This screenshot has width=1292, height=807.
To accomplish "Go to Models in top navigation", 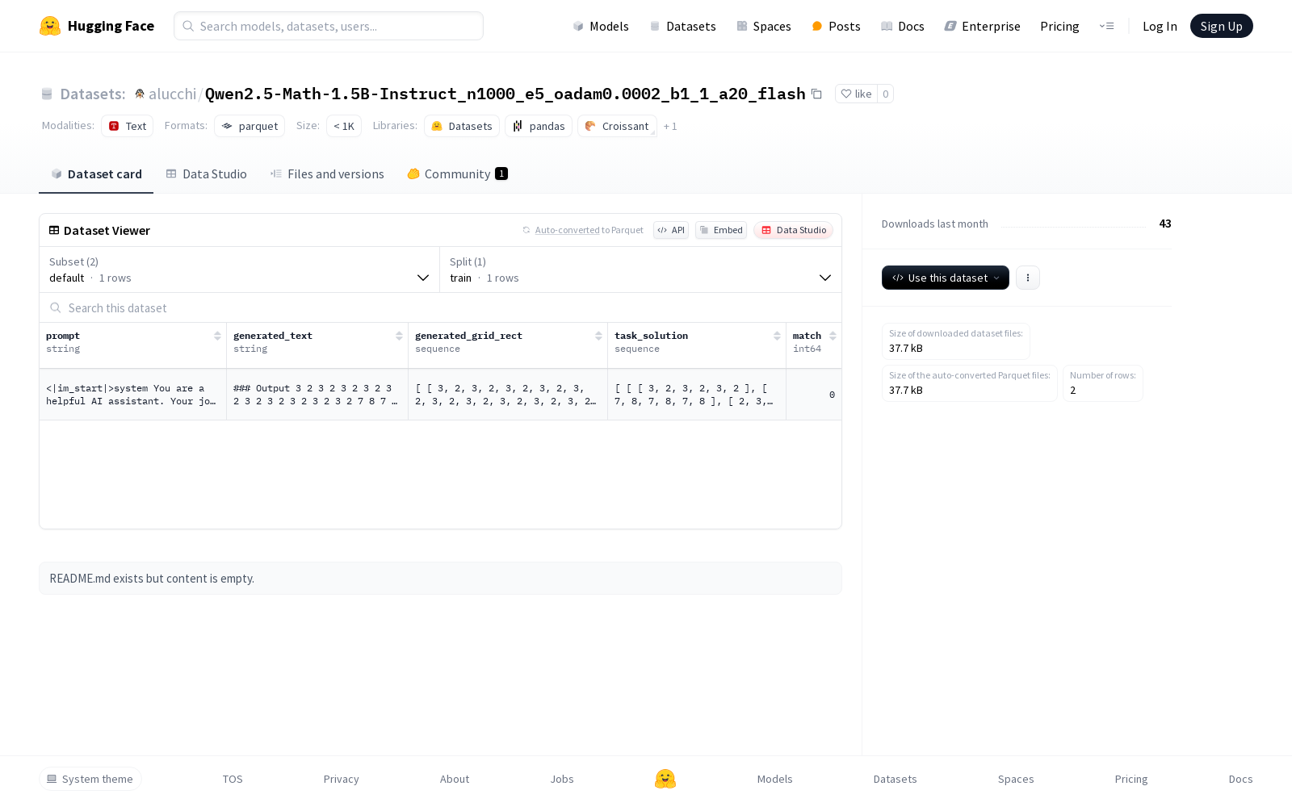I will (x=601, y=26).
